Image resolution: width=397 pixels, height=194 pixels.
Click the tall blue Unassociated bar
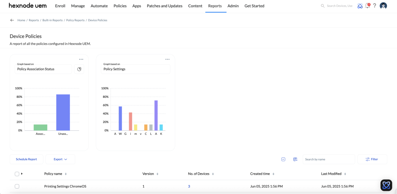coord(63,112)
